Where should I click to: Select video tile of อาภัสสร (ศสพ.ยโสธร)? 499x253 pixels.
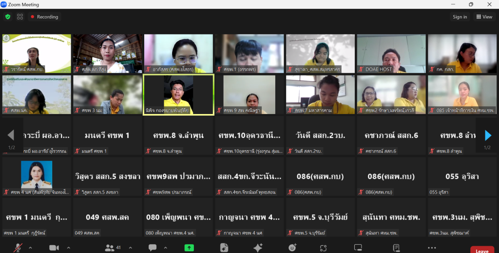coord(178,54)
